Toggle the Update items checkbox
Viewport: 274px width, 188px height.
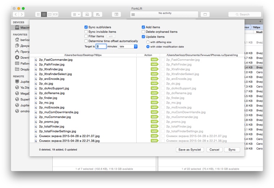143,37
